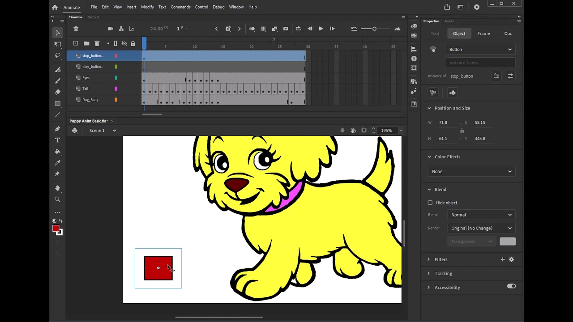The height and width of the screenshot is (322, 573).
Task: Add camera layer in timeline
Action: 111,29
